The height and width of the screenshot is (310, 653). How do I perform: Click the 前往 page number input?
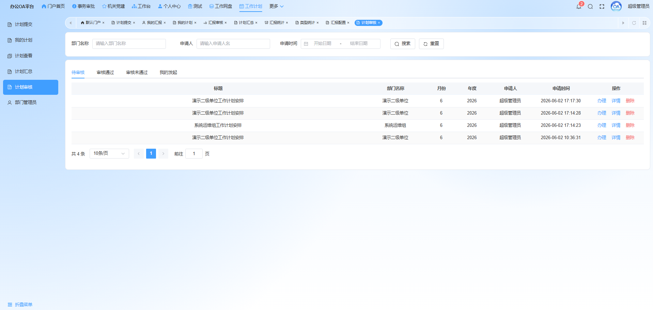tap(194, 154)
